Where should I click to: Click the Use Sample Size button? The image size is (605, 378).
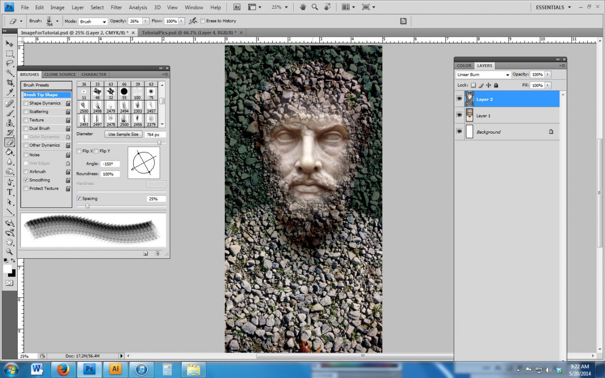coord(123,134)
